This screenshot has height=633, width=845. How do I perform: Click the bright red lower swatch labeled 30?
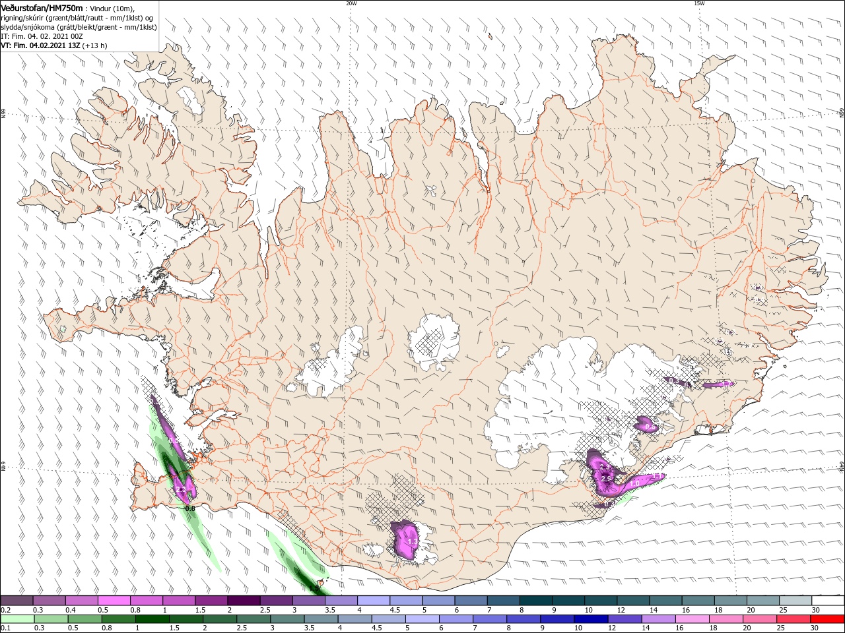pos(827,619)
